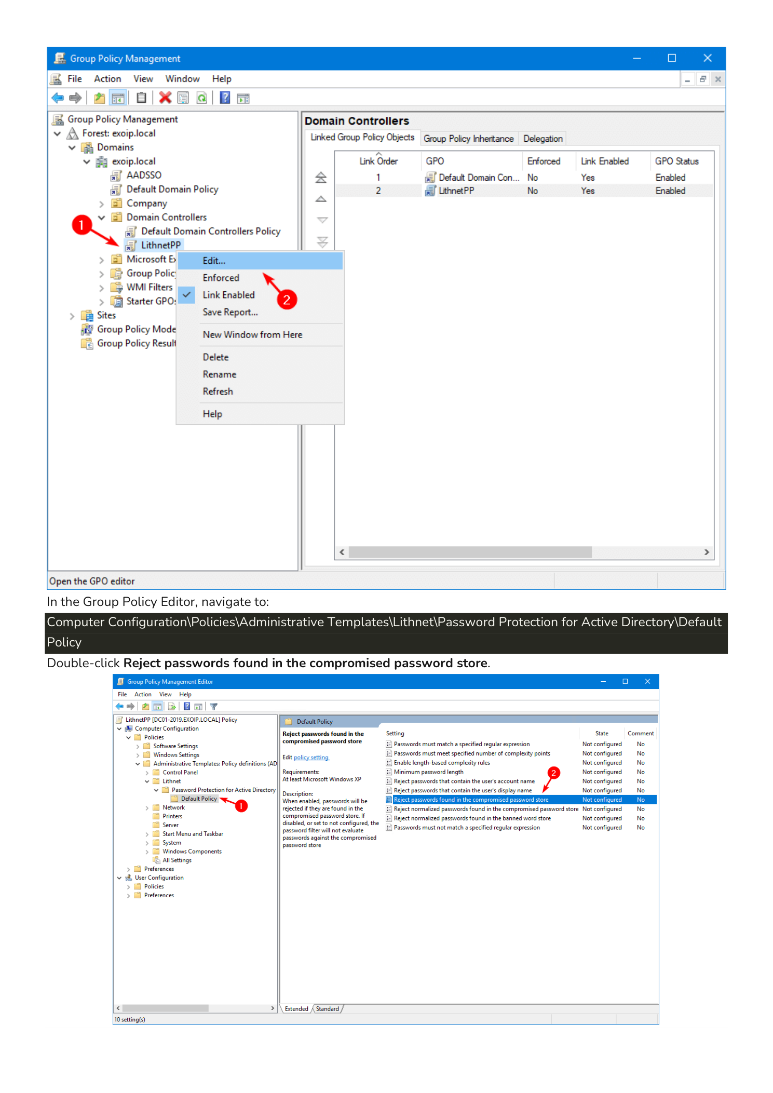Select Default Policy folder in Policy Editor tree
This screenshot has height=1093, width=773.
click(x=199, y=799)
